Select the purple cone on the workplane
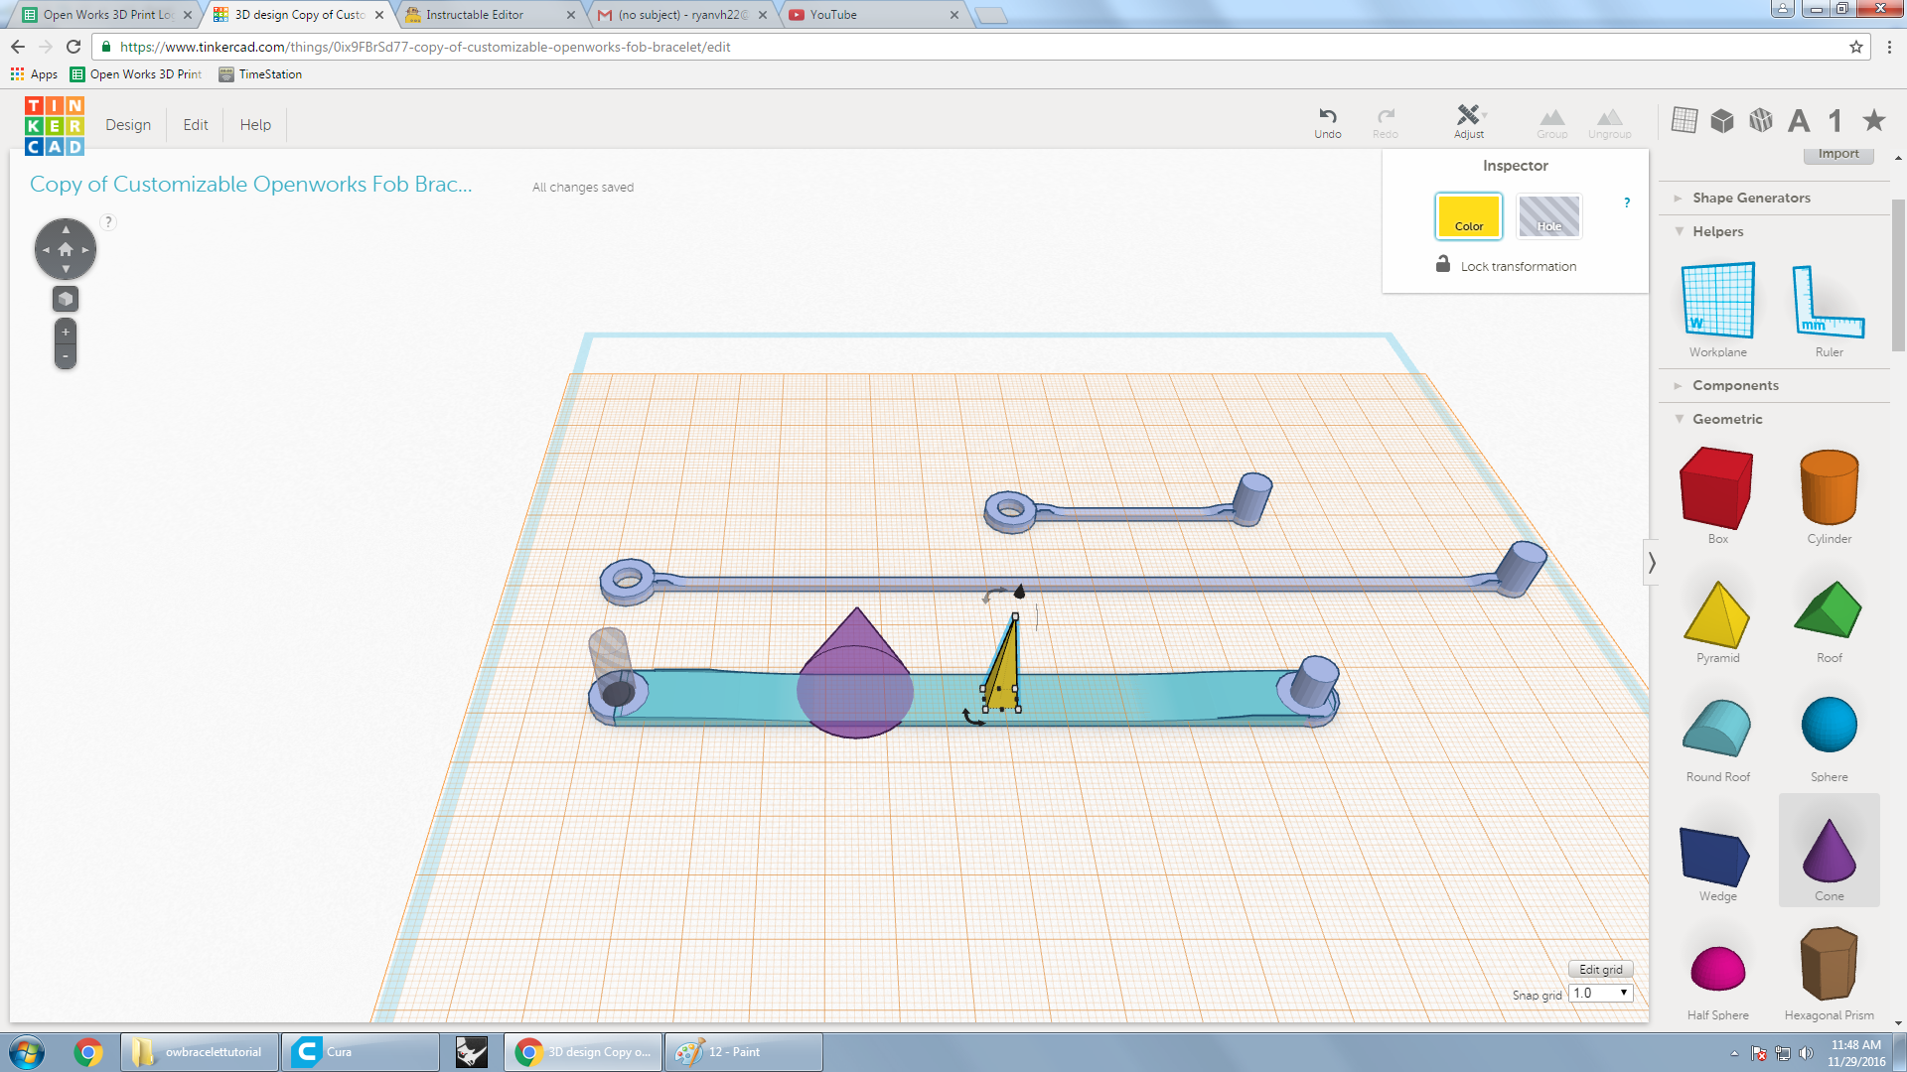This screenshot has width=1907, height=1072. tap(855, 673)
